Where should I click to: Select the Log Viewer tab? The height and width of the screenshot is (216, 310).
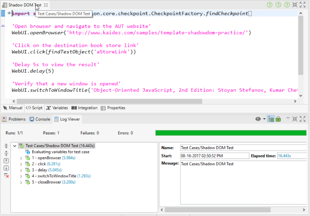click(x=67, y=119)
